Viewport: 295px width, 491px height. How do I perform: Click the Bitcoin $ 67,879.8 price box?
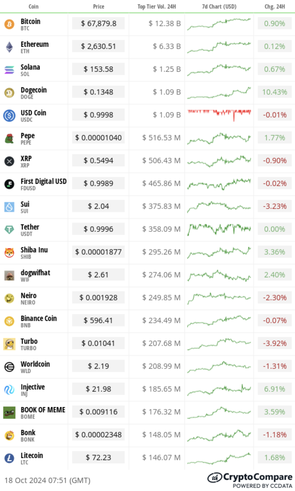pyautogui.click(x=98, y=24)
